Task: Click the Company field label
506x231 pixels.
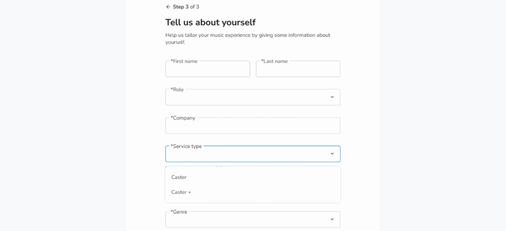Action: (183, 118)
